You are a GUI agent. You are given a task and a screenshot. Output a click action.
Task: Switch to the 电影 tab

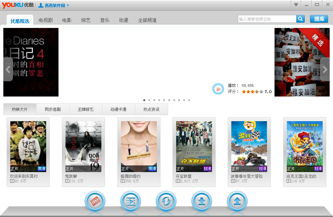coord(67,20)
